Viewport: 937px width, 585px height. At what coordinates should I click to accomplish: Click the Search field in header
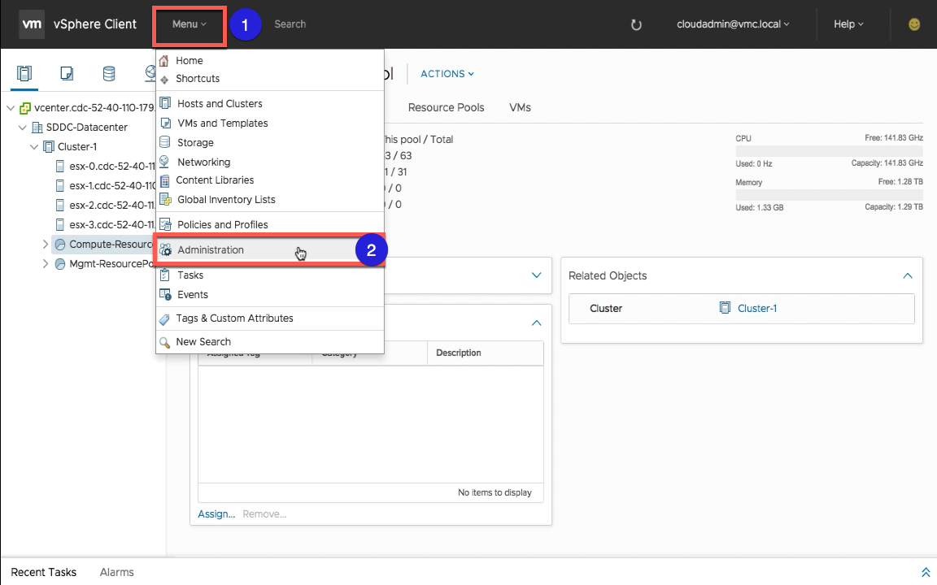(x=290, y=24)
